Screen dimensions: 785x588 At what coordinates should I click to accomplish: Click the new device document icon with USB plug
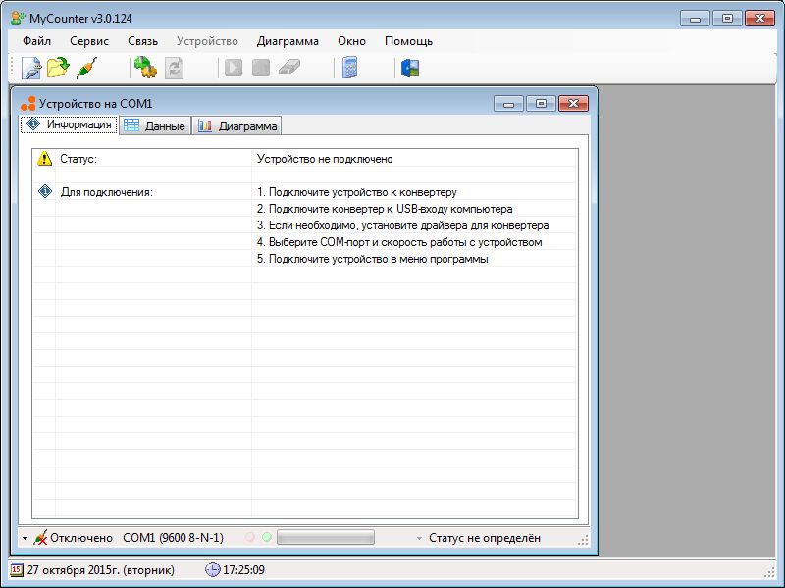[x=31, y=68]
